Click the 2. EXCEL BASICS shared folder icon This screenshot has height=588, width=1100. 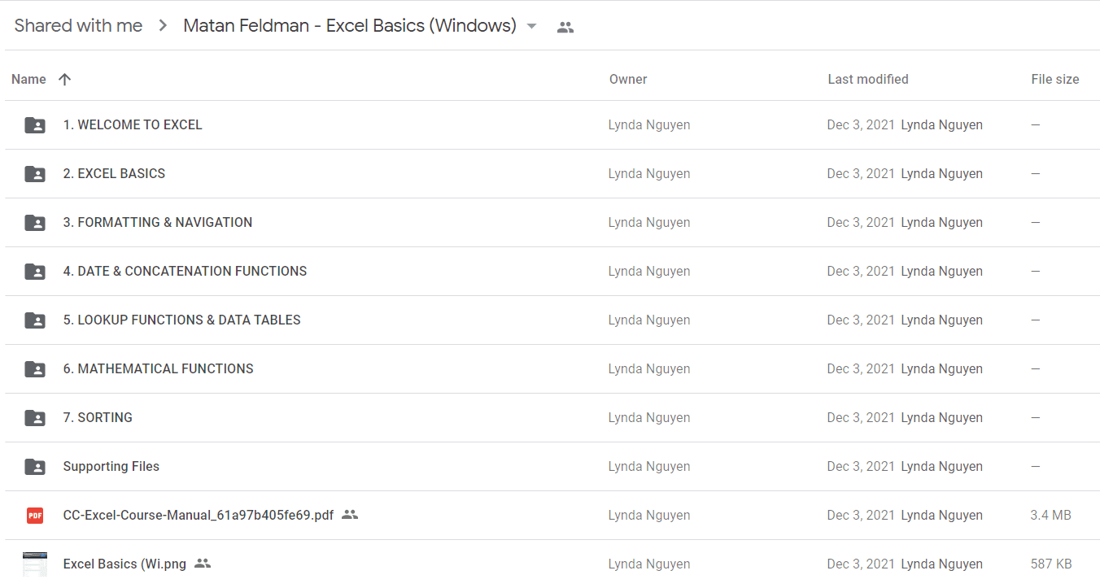(35, 174)
